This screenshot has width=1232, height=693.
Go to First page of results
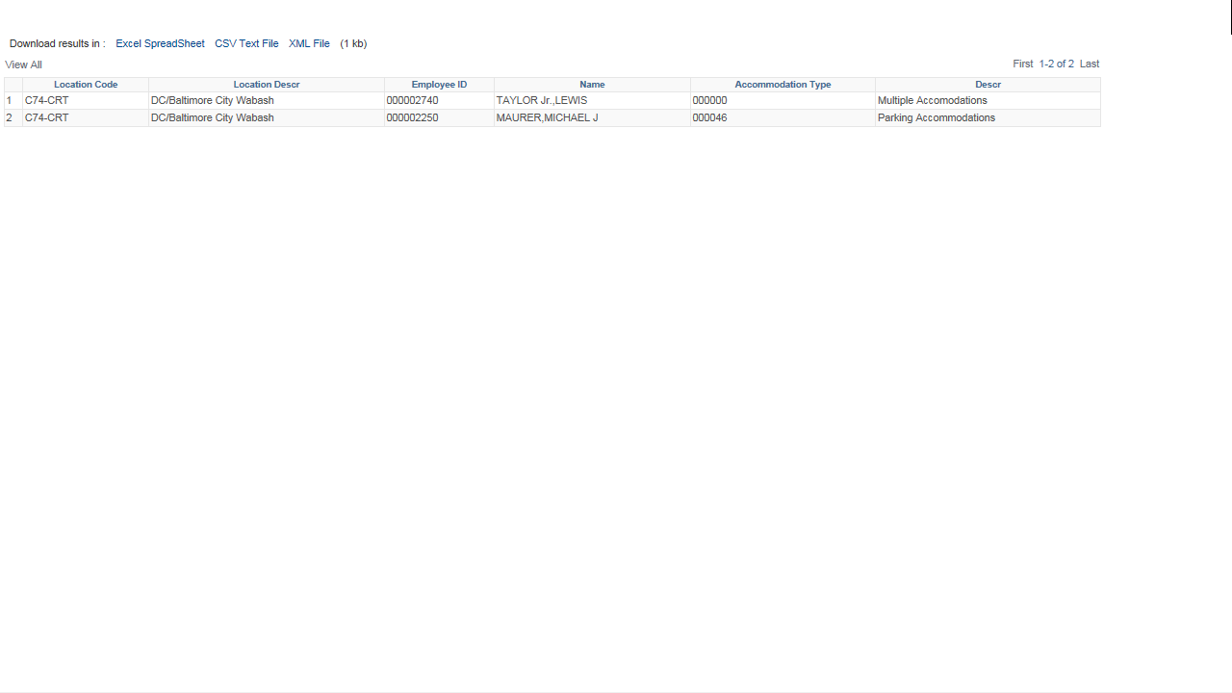click(x=1022, y=64)
